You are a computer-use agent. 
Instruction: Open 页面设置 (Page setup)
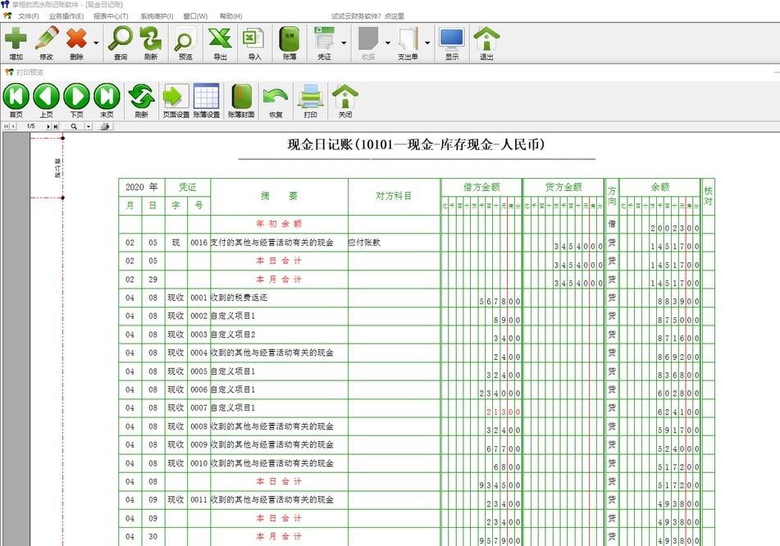pos(176,97)
